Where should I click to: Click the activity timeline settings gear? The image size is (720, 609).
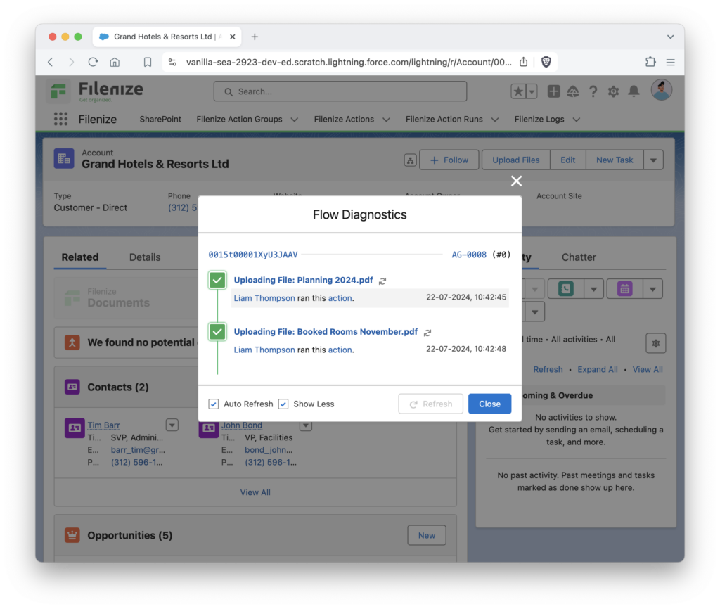[655, 342]
